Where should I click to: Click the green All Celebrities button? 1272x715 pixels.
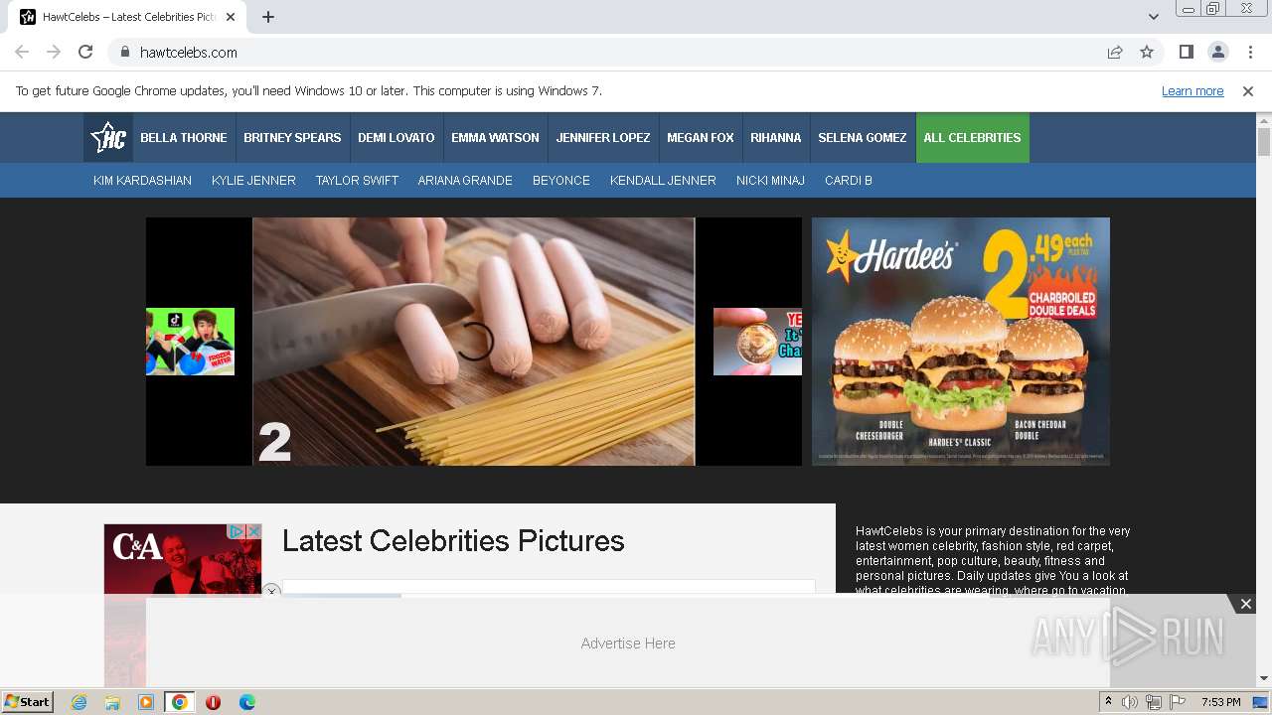(972, 138)
